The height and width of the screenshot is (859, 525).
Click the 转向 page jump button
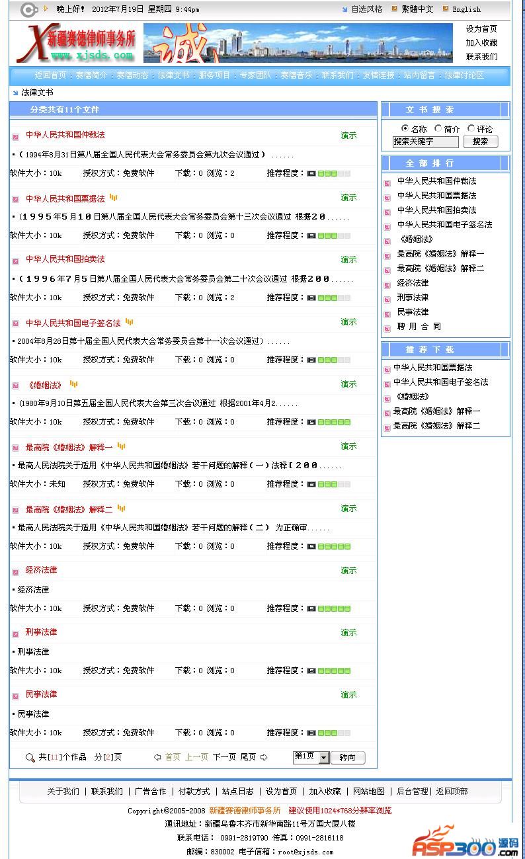tap(348, 758)
